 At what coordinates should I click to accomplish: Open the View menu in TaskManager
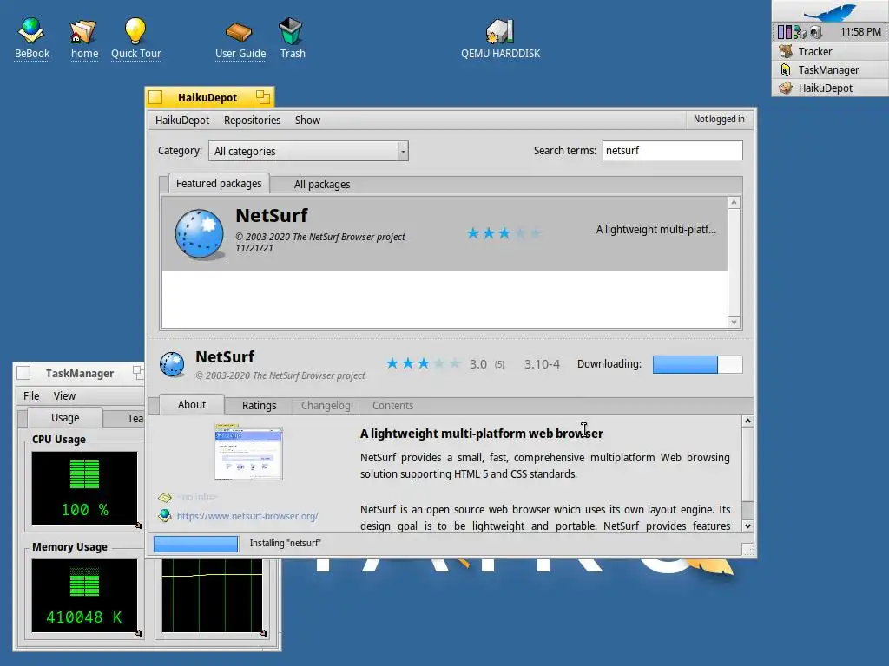pyautogui.click(x=64, y=395)
